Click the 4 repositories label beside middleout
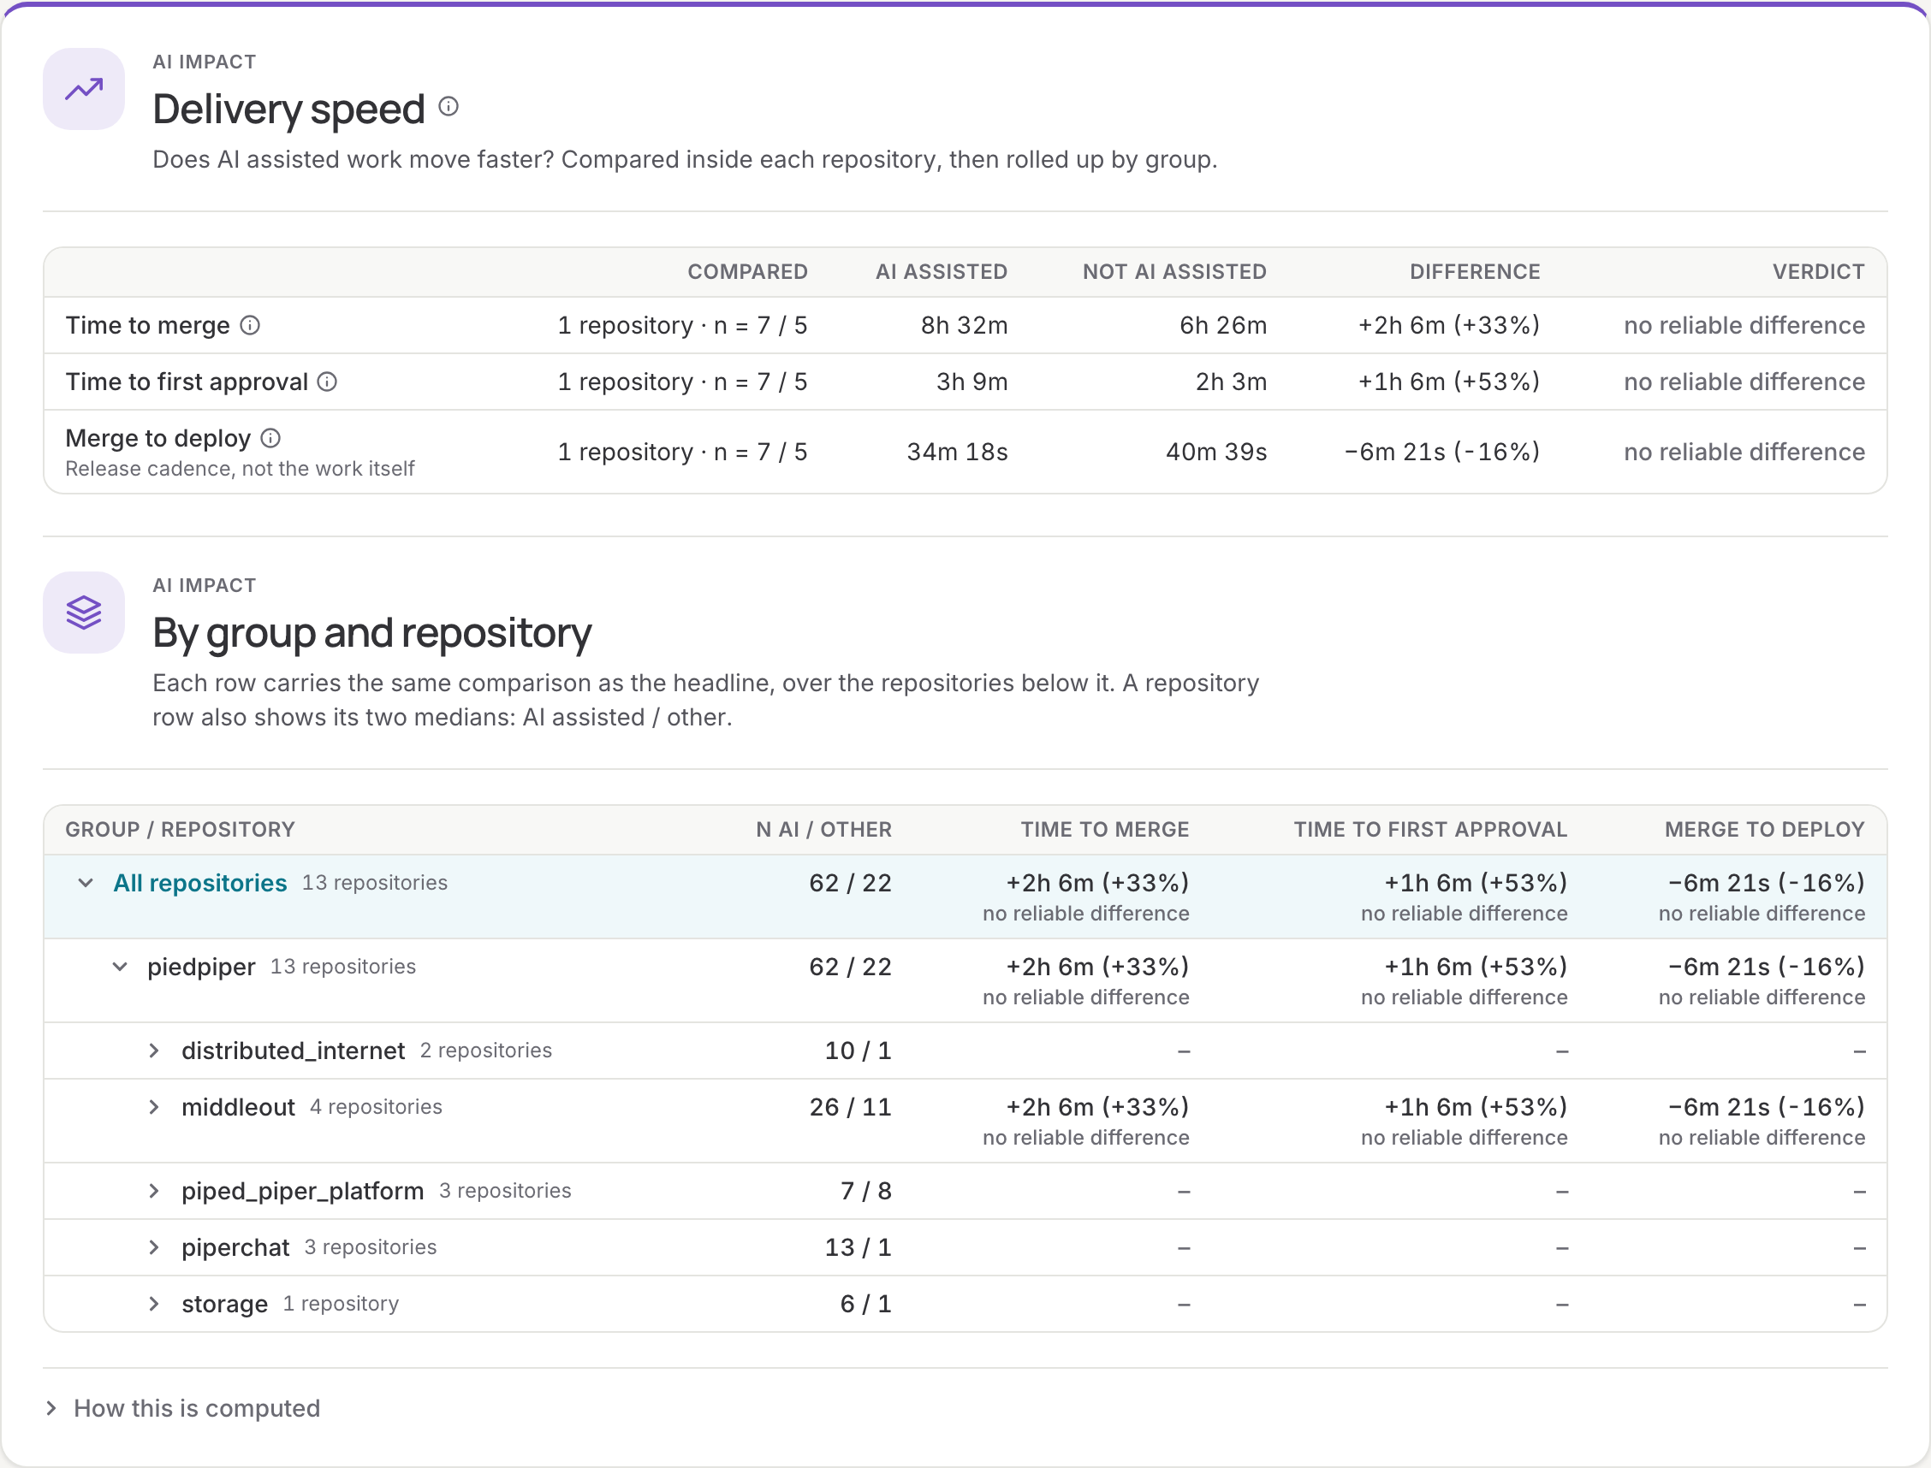 click(376, 1107)
